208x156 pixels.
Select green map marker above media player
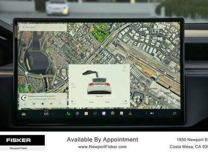(x=27, y=85)
